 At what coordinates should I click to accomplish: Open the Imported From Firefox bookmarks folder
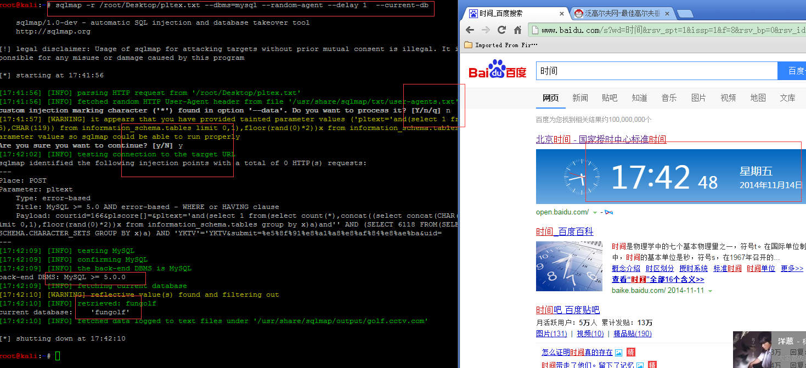point(501,45)
